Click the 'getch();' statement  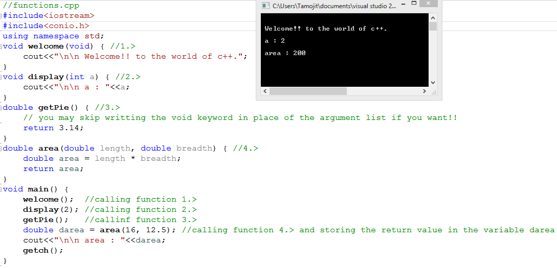[43, 250]
